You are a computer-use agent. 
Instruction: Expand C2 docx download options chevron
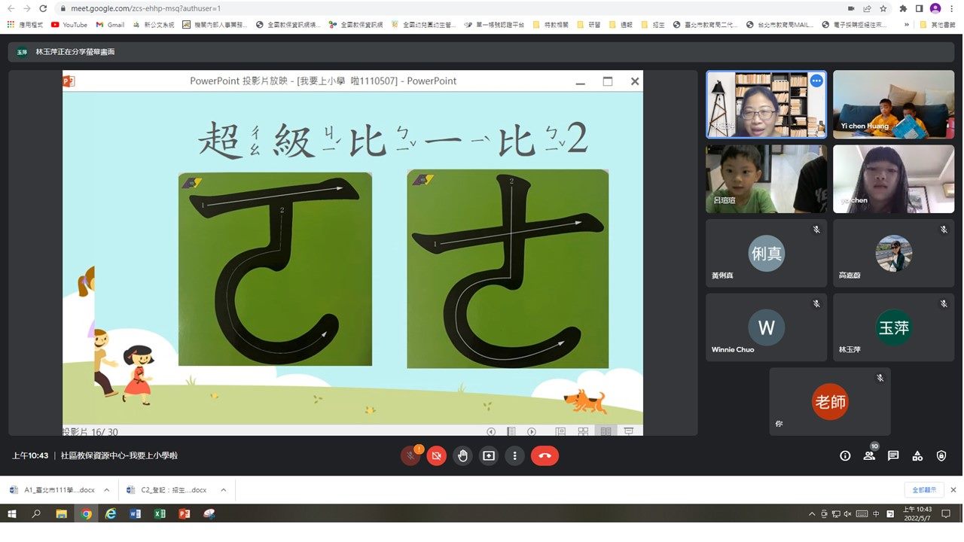point(223,490)
